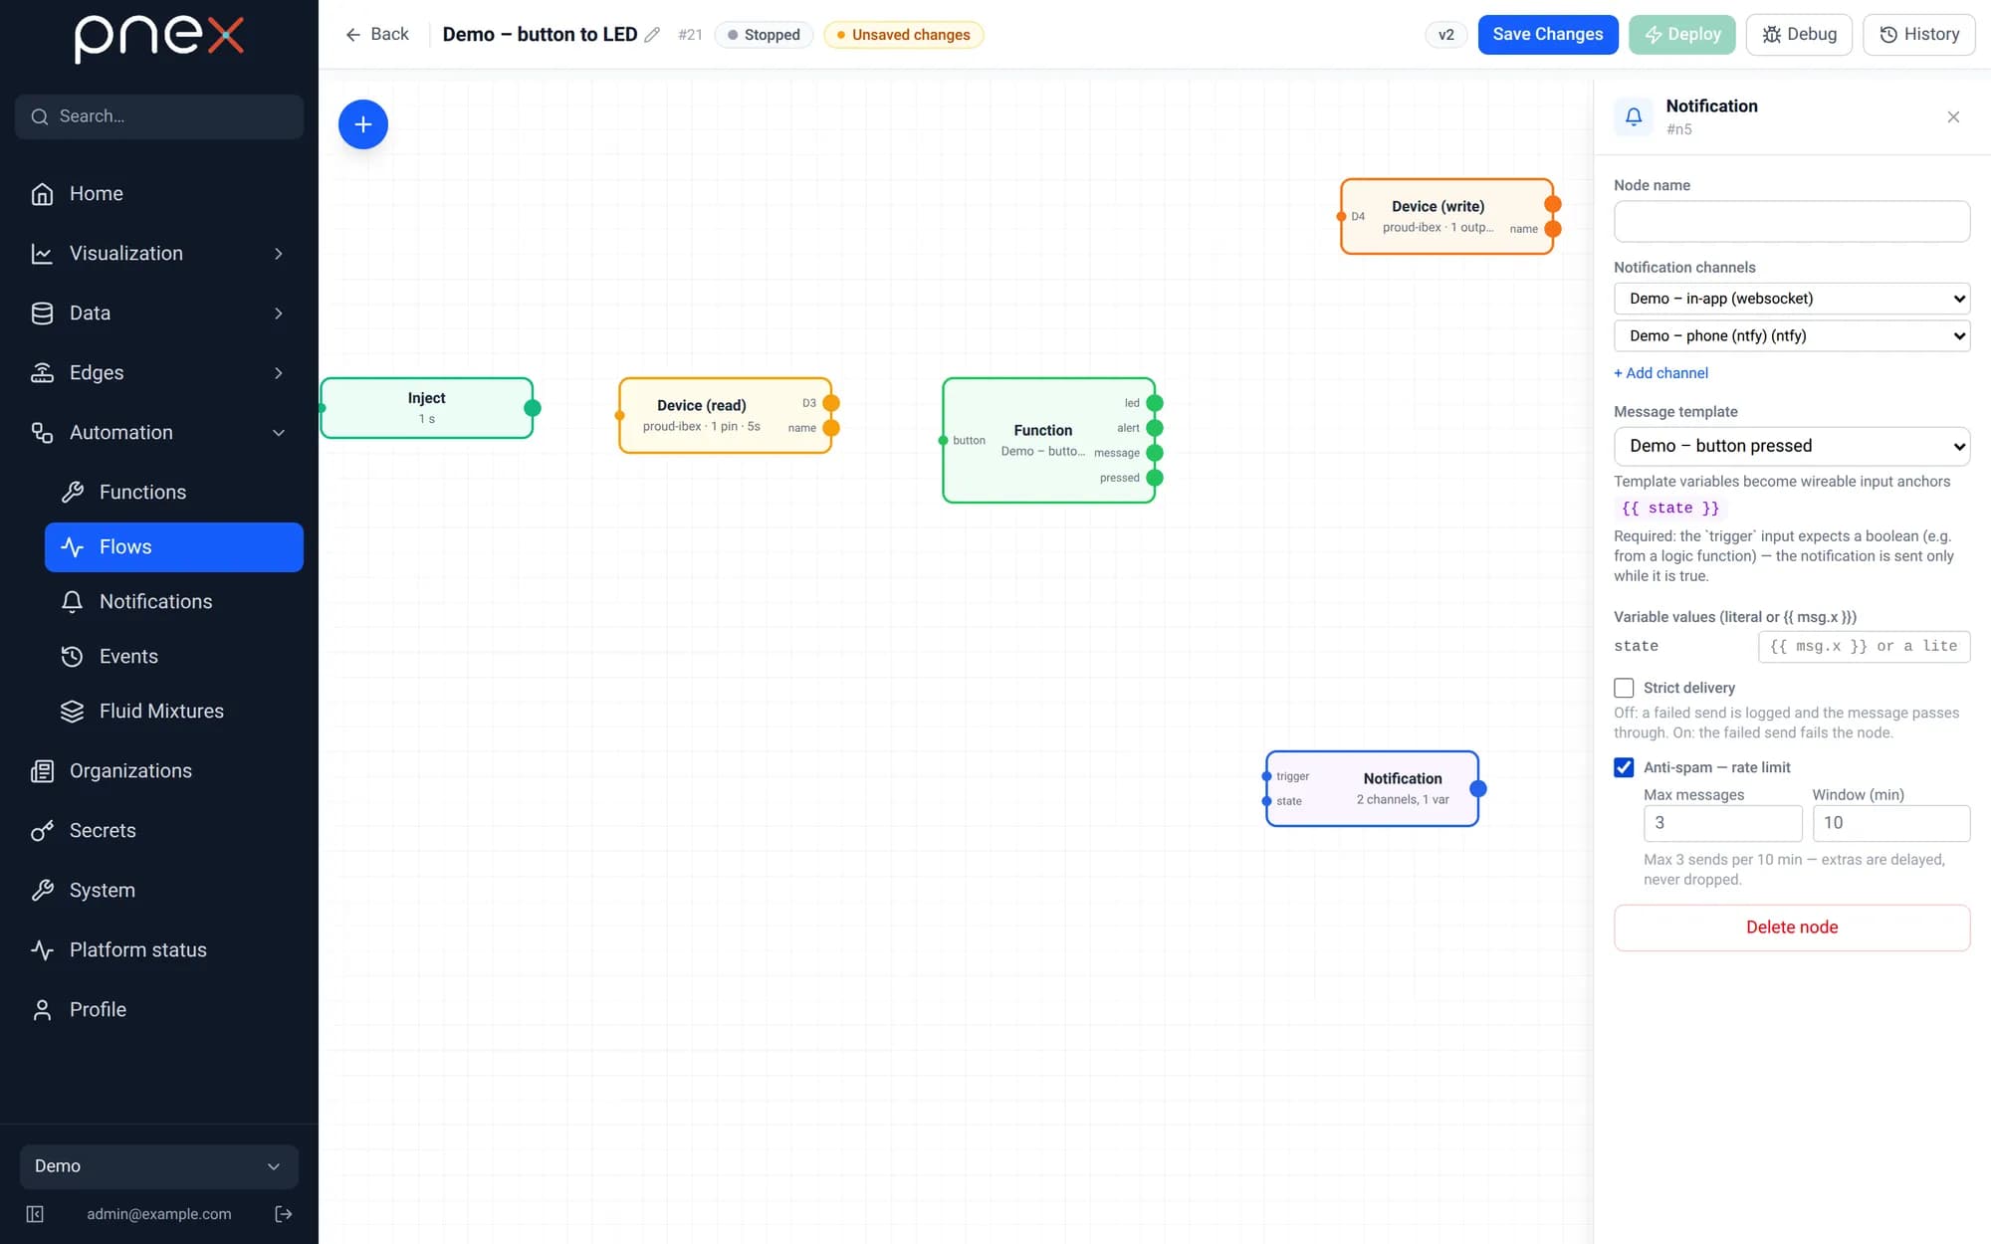
Task: Click the Deploy button
Action: [x=1682, y=35]
